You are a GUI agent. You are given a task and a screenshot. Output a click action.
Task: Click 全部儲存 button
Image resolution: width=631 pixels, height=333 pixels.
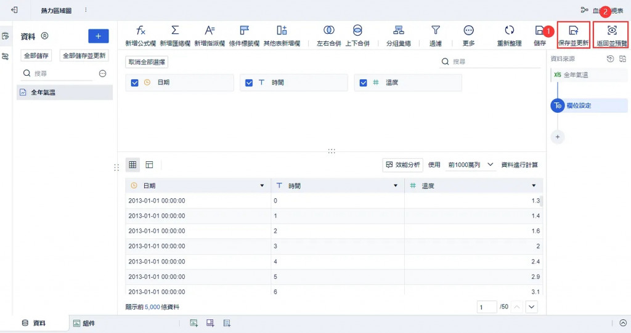click(x=36, y=55)
